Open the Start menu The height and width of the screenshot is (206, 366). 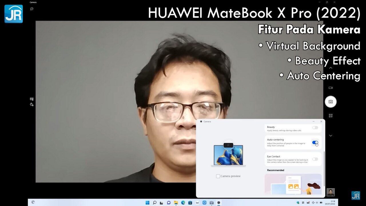[147, 203]
